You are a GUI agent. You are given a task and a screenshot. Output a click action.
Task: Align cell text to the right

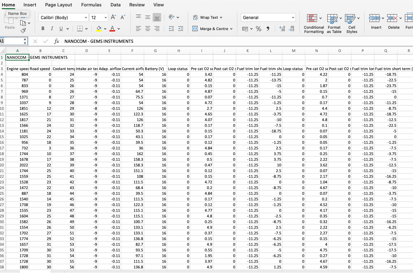(x=157, y=29)
